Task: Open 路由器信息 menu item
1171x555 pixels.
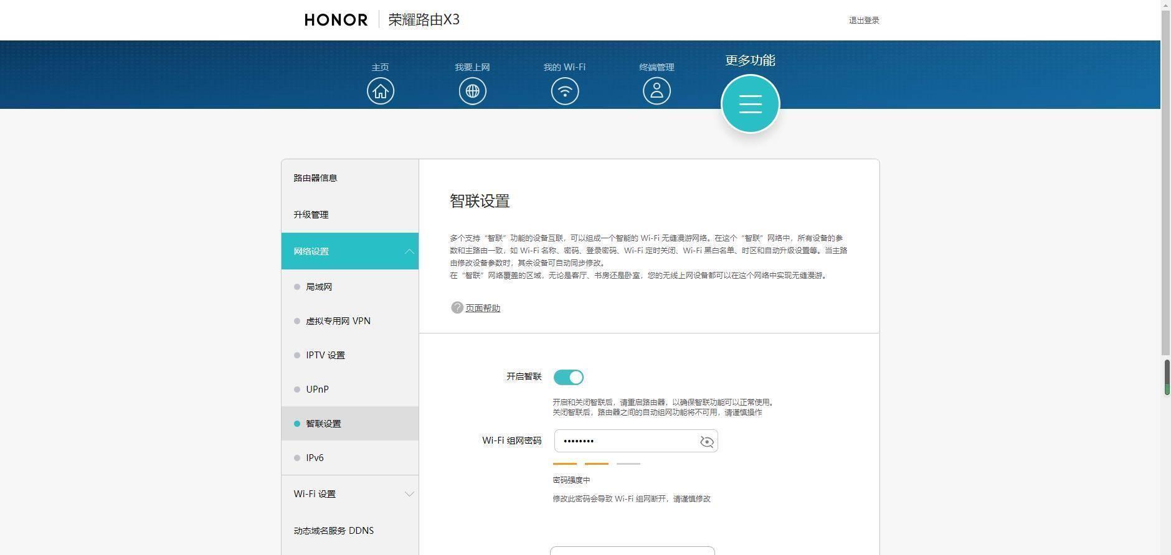Action: point(315,178)
